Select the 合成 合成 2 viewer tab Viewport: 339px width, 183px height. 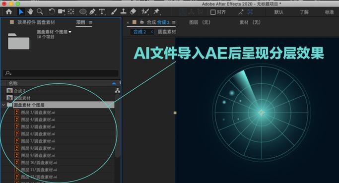(158, 22)
